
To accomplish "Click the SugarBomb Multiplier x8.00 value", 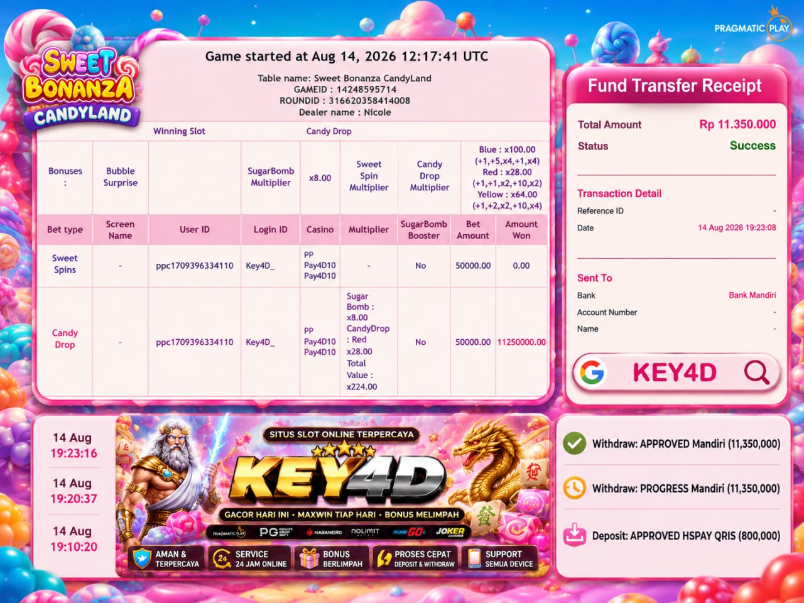I will (x=320, y=178).
